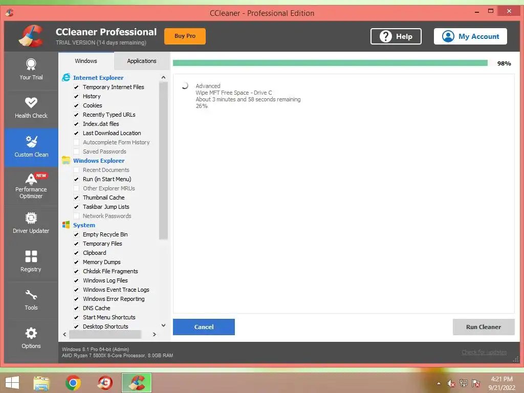This screenshot has width=524, height=393.
Task: Click the green cleaning progress bar
Action: [330, 63]
